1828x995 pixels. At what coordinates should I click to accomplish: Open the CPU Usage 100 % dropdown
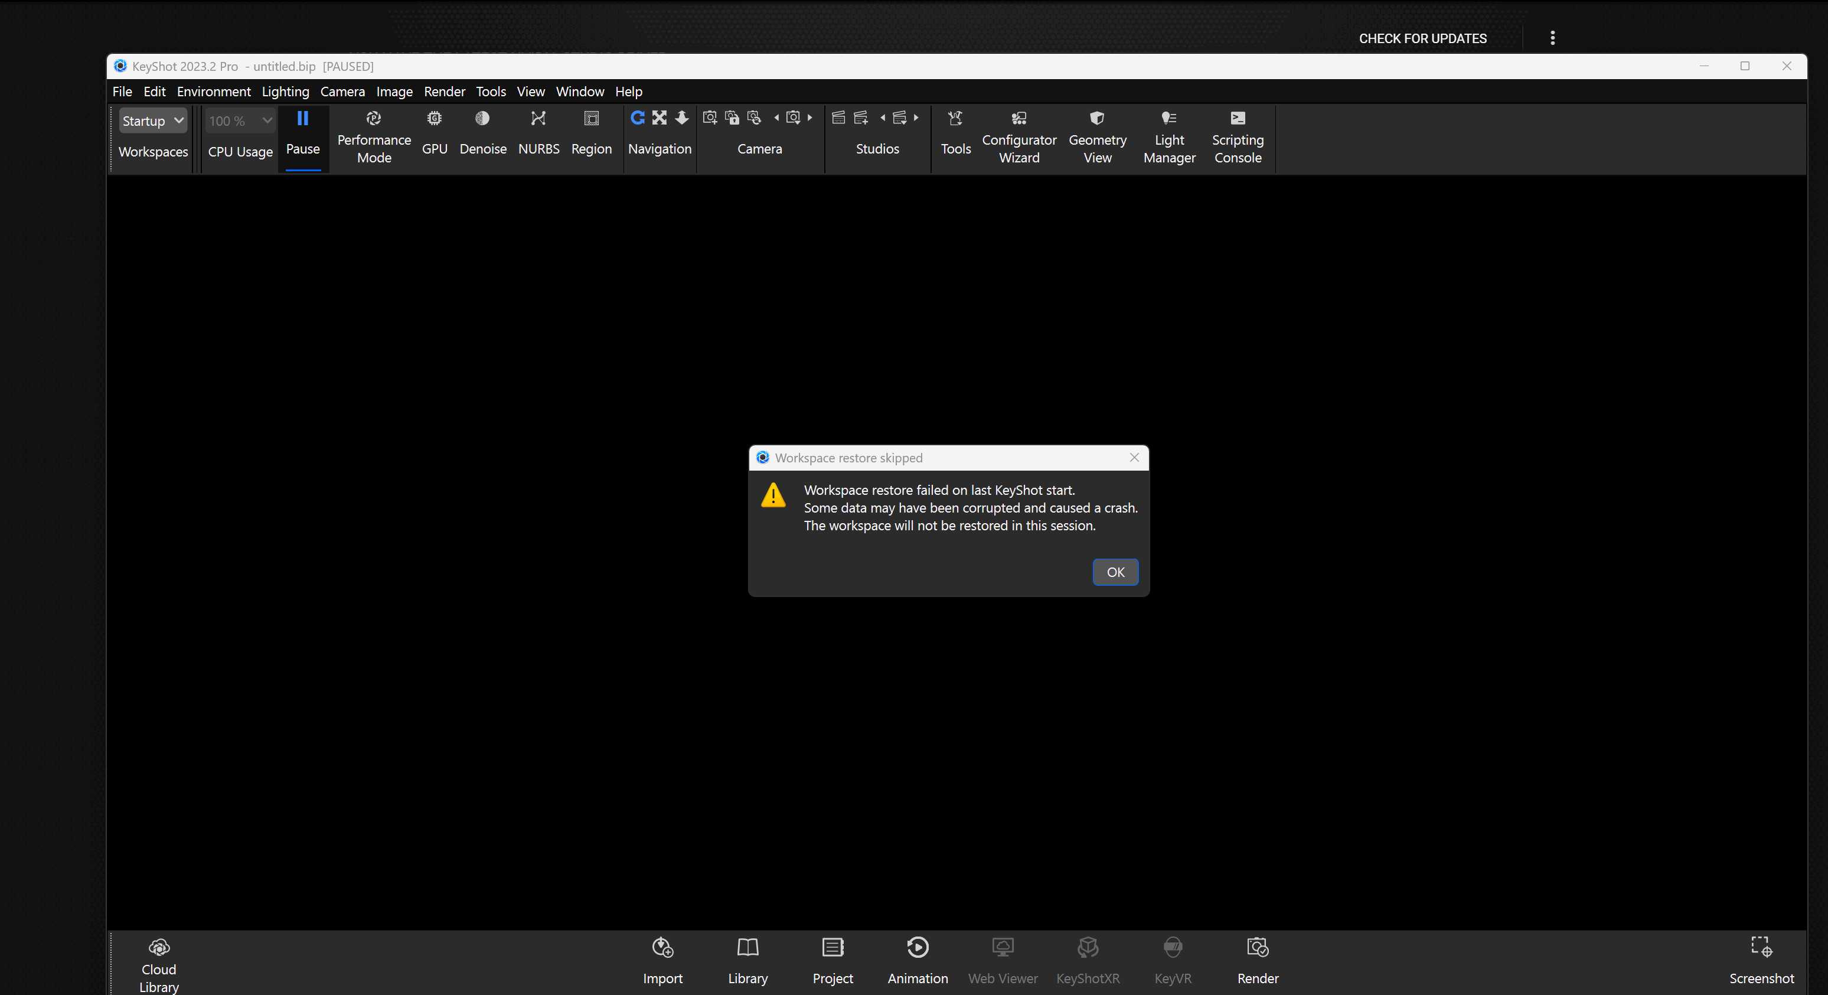click(240, 120)
